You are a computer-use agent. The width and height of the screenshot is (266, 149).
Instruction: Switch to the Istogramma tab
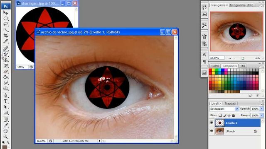(238, 5)
